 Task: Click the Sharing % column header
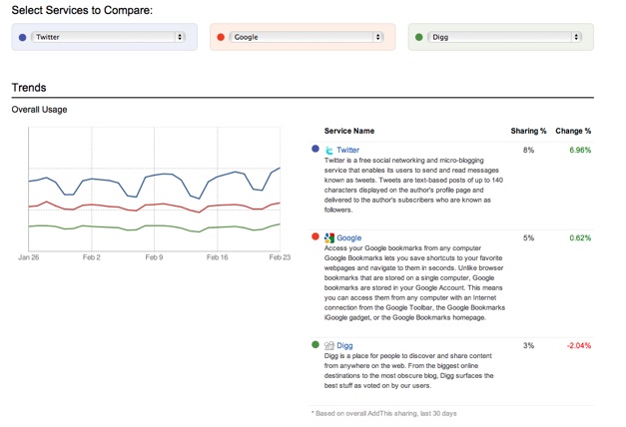(528, 131)
